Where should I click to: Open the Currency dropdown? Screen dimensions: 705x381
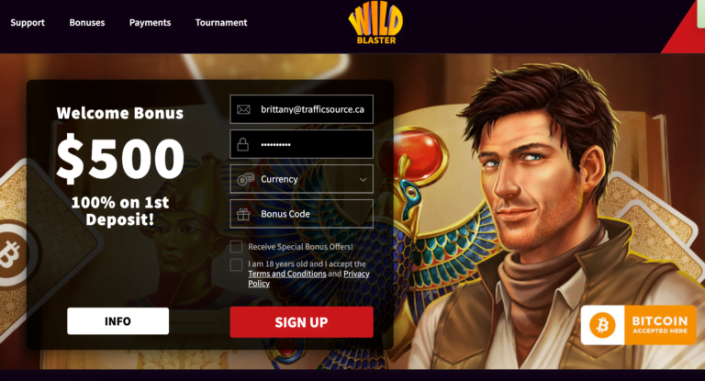pos(302,179)
